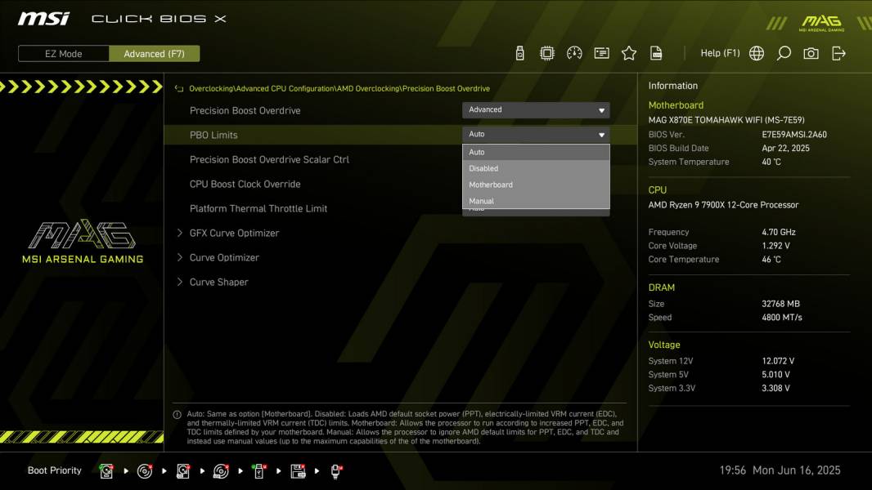Open the search magnifier icon

(783, 53)
